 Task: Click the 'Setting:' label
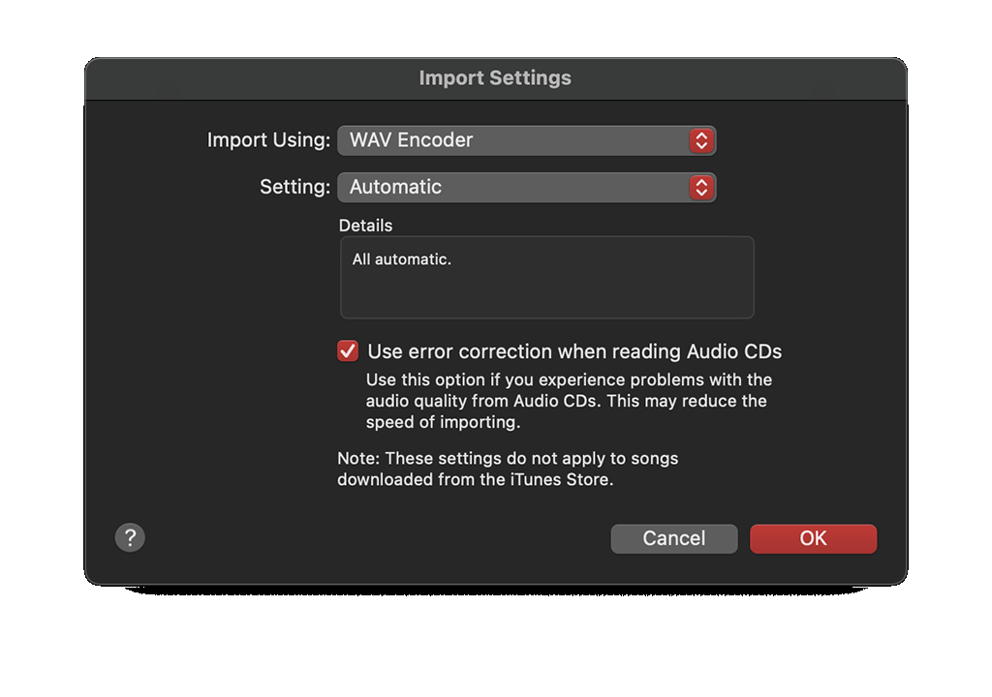click(294, 187)
